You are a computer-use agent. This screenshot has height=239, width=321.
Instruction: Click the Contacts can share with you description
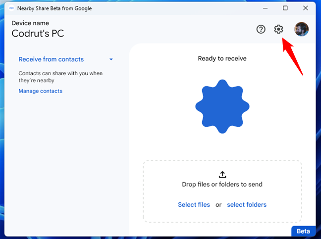(x=60, y=77)
